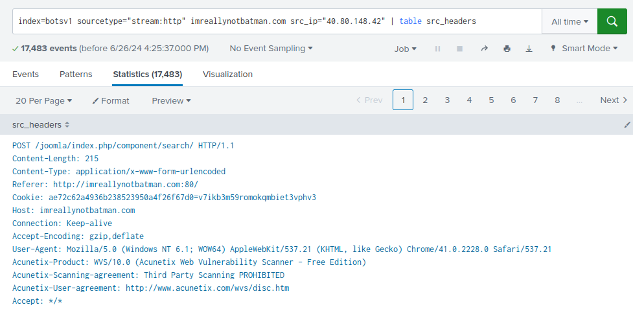Screen dimensions: 633x309
Task: Go to the Next results page
Action: pyautogui.click(x=614, y=100)
